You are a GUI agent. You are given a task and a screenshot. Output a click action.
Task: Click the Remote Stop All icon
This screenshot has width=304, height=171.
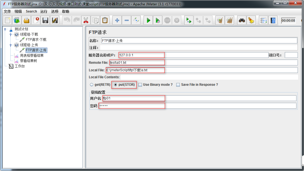click(208, 20)
